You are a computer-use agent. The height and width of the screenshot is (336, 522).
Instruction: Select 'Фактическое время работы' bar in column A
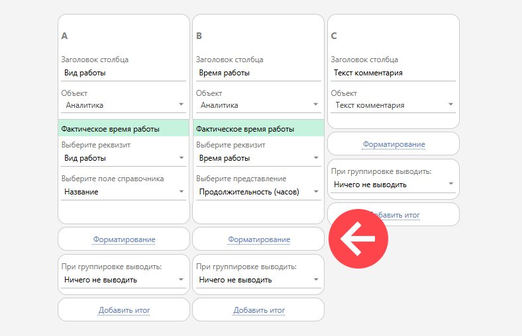coord(123,128)
